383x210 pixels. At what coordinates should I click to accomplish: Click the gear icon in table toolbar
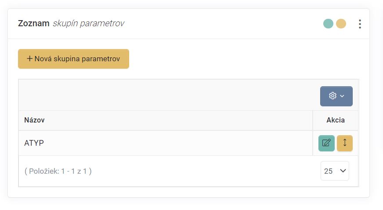click(x=332, y=96)
